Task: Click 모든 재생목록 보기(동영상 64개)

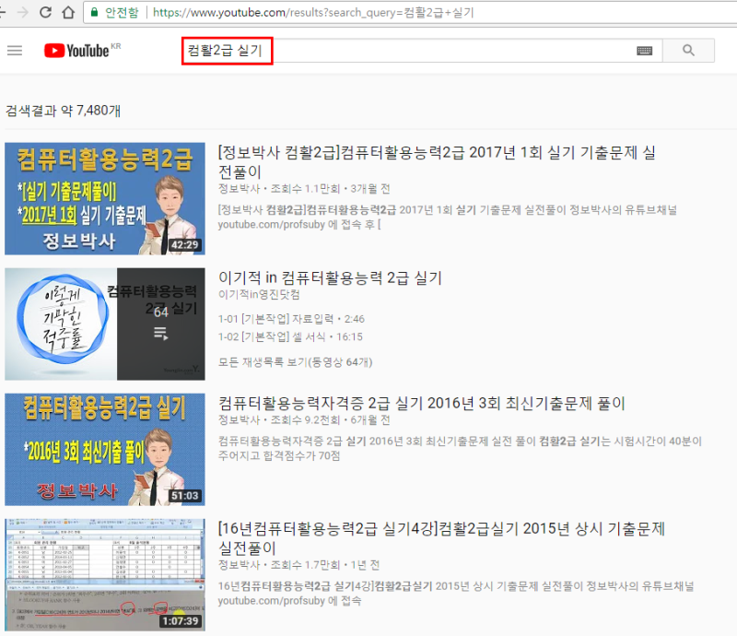Action: click(295, 362)
